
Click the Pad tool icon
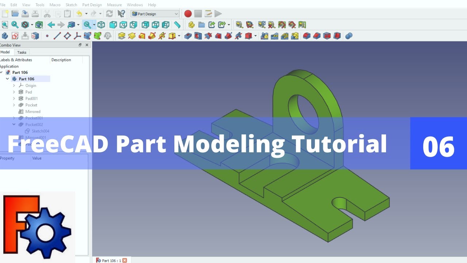pos(121,36)
